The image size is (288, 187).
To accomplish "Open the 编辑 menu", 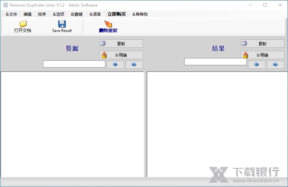I will point(27,14).
